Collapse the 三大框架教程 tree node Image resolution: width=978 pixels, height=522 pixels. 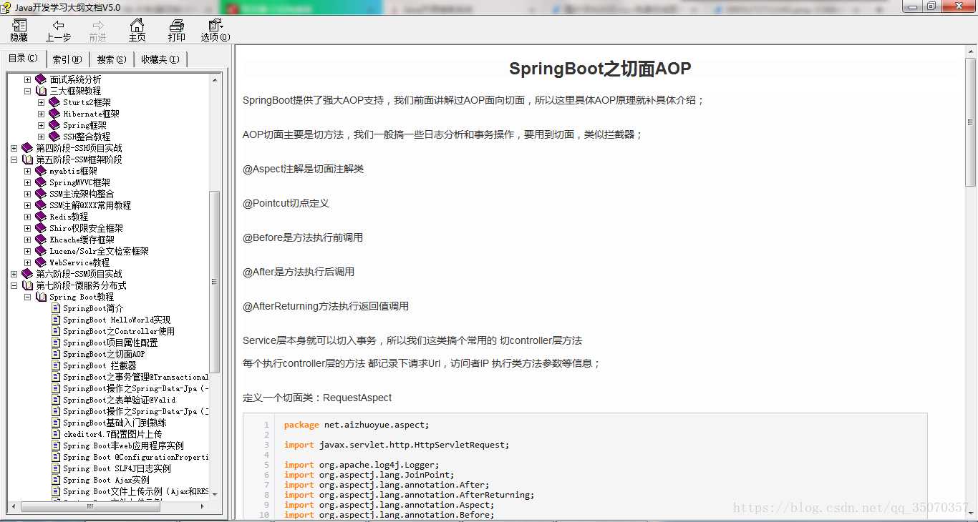28,91
